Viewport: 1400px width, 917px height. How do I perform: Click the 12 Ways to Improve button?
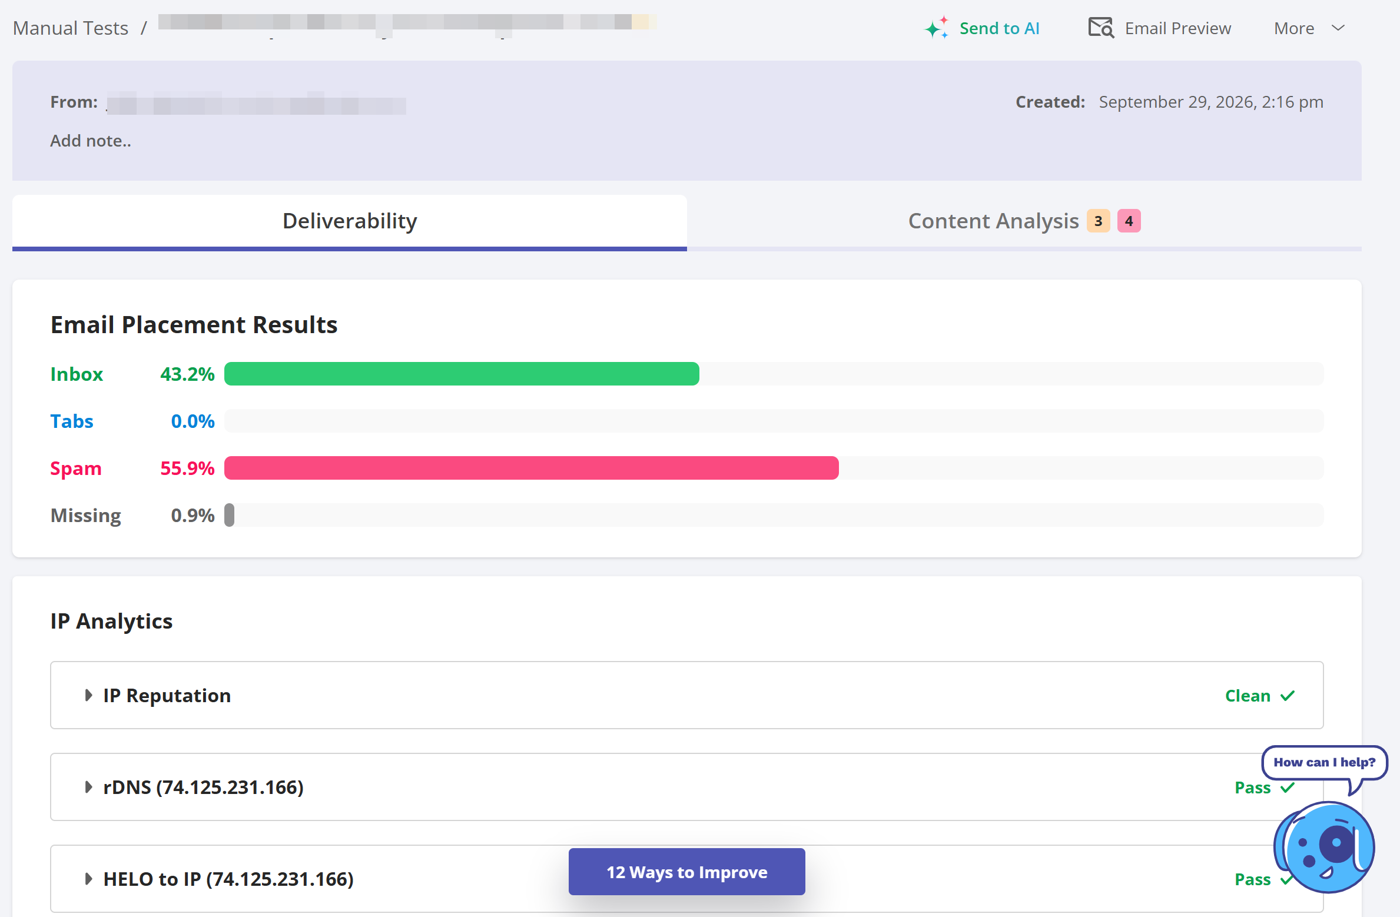point(686,872)
